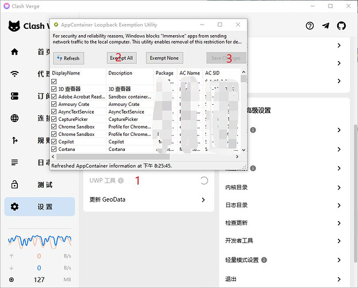Image resolution: width=358 pixels, height=288 pixels.
Task: Select the Cortana description cell
Action: 130,149
